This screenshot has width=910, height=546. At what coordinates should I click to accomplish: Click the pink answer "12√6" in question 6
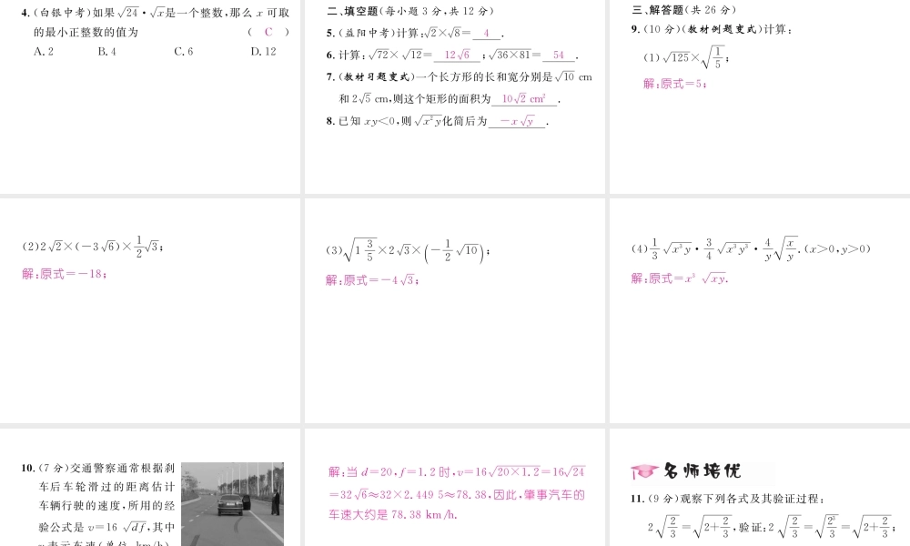(x=457, y=56)
